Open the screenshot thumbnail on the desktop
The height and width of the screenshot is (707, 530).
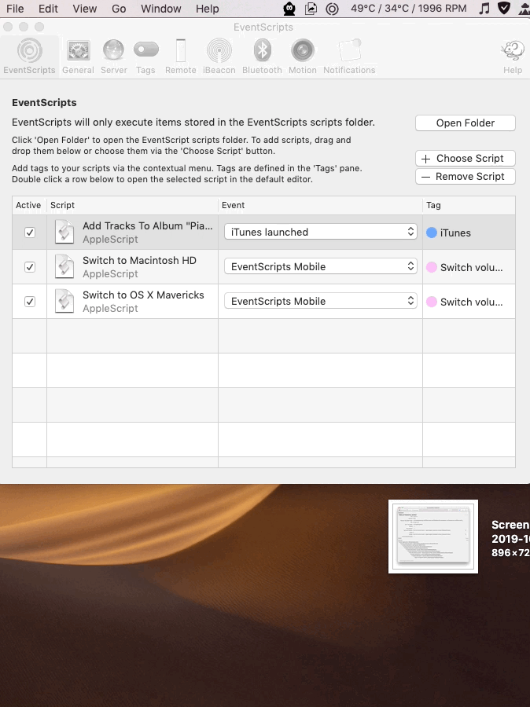433,537
